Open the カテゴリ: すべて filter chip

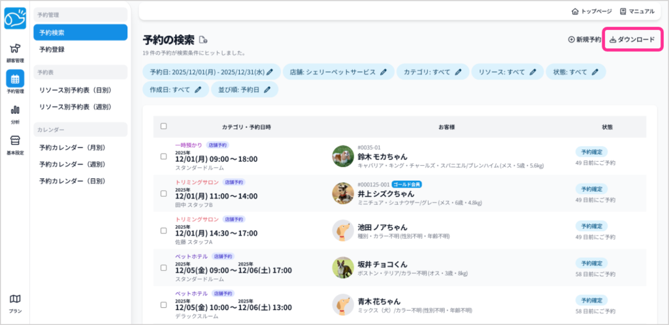(x=432, y=72)
